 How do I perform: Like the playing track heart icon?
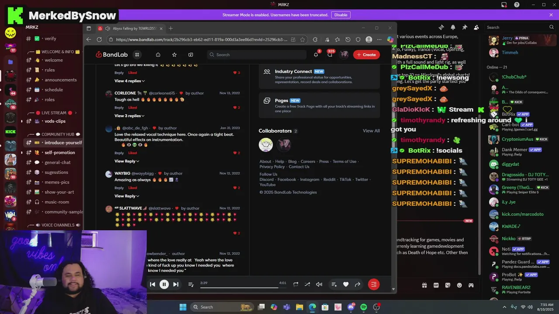(346, 284)
